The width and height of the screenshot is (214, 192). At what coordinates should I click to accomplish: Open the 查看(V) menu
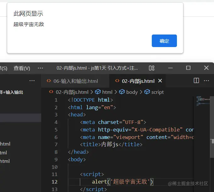(x=22, y=68)
